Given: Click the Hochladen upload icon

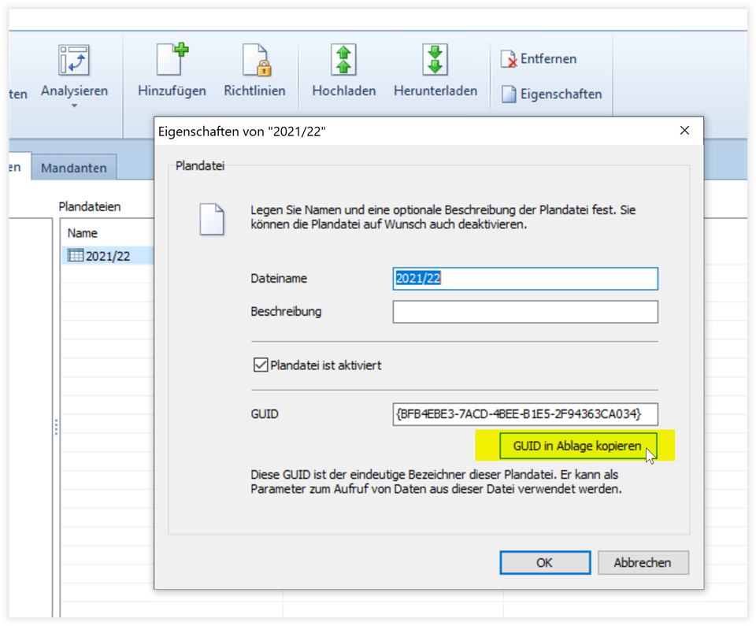Looking at the screenshot, I should click(x=343, y=61).
